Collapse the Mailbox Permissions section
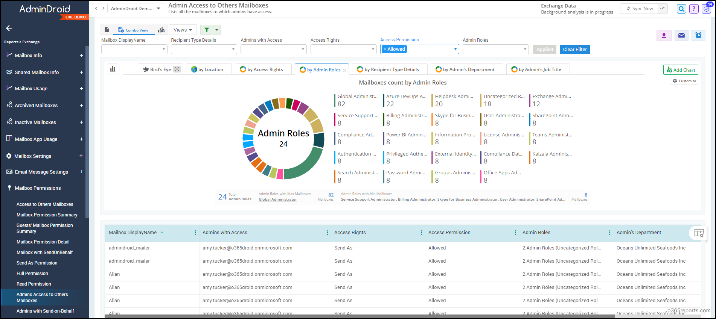This screenshot has height=319, width=716. click(81, 188)
